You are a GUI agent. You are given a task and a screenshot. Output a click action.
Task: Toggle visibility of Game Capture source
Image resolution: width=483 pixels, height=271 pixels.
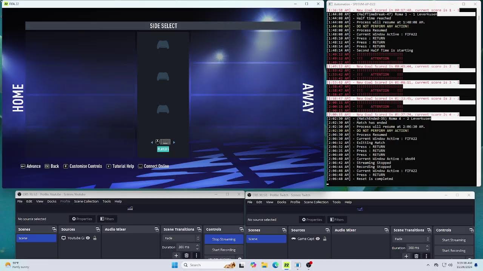click(318, 239)
